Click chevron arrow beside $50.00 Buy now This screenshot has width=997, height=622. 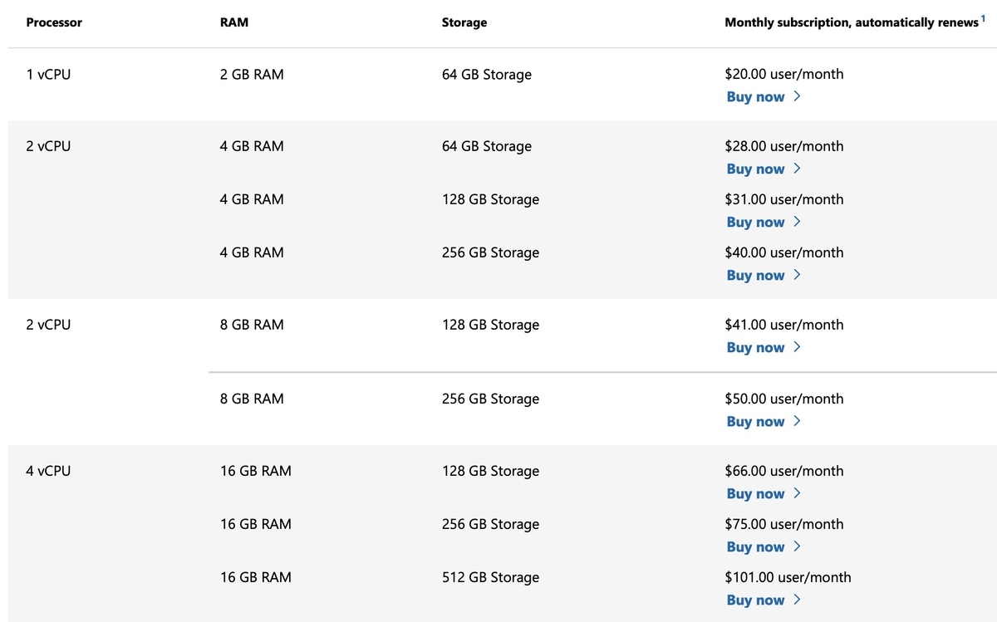(798, 421)
